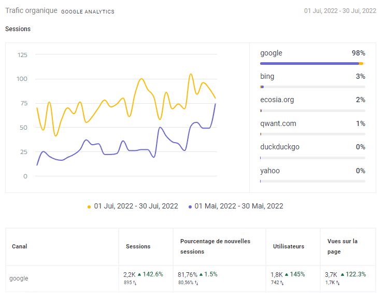Sort table by Sessions column header

138,247
